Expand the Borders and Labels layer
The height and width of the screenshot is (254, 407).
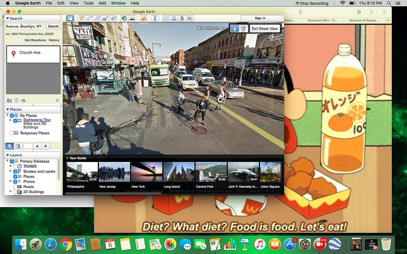(10, 171)
